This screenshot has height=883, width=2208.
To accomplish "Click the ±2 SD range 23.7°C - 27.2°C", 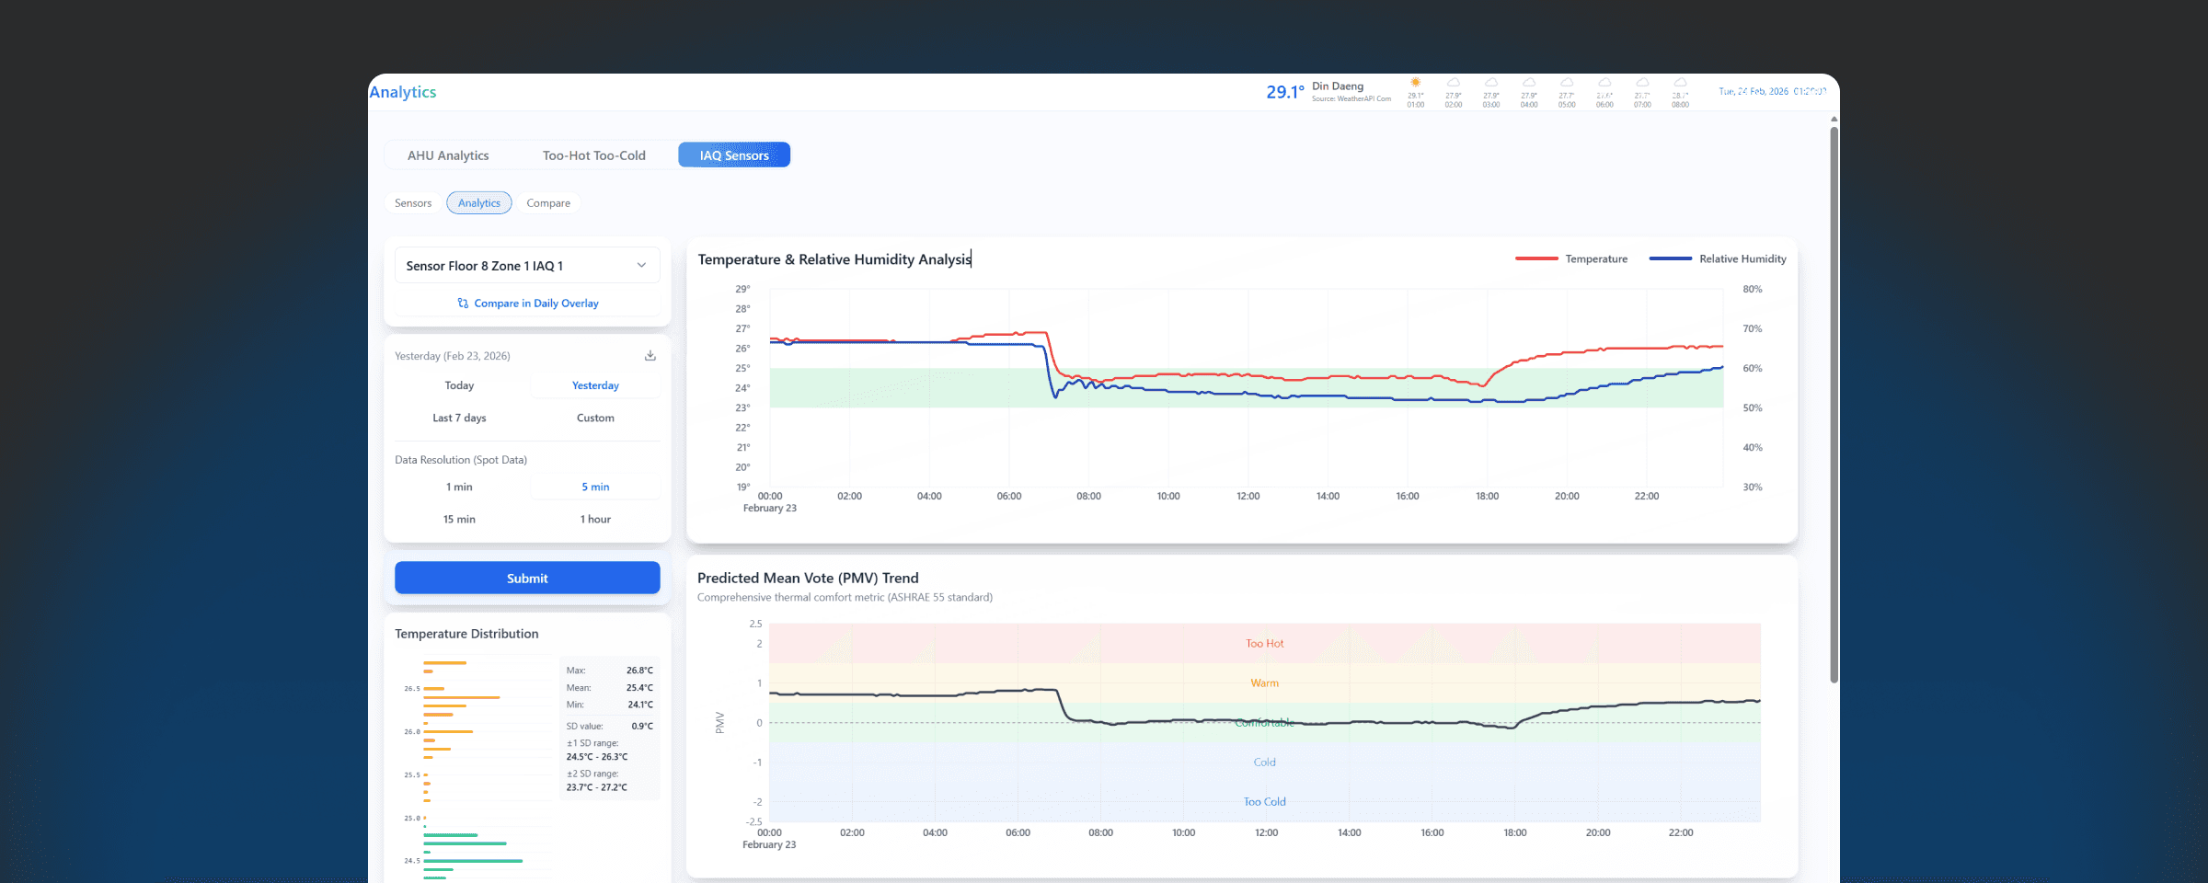I will point(597,787).
